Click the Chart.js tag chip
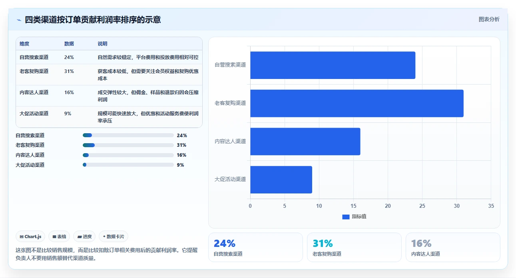This screenshot has width=516, height=278. pyautogui.click(x=31, y=237)
